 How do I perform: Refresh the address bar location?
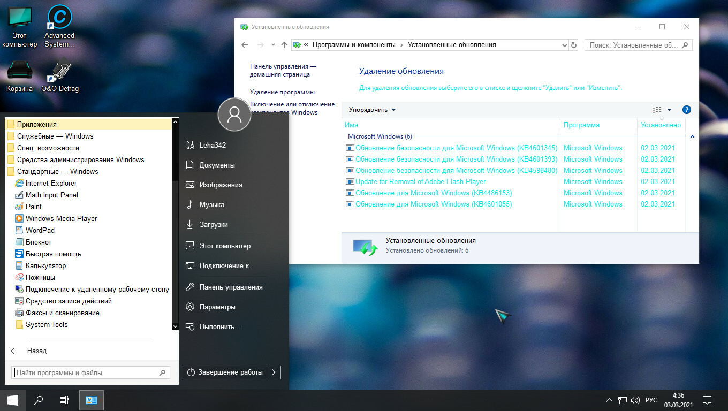[574, 45]
